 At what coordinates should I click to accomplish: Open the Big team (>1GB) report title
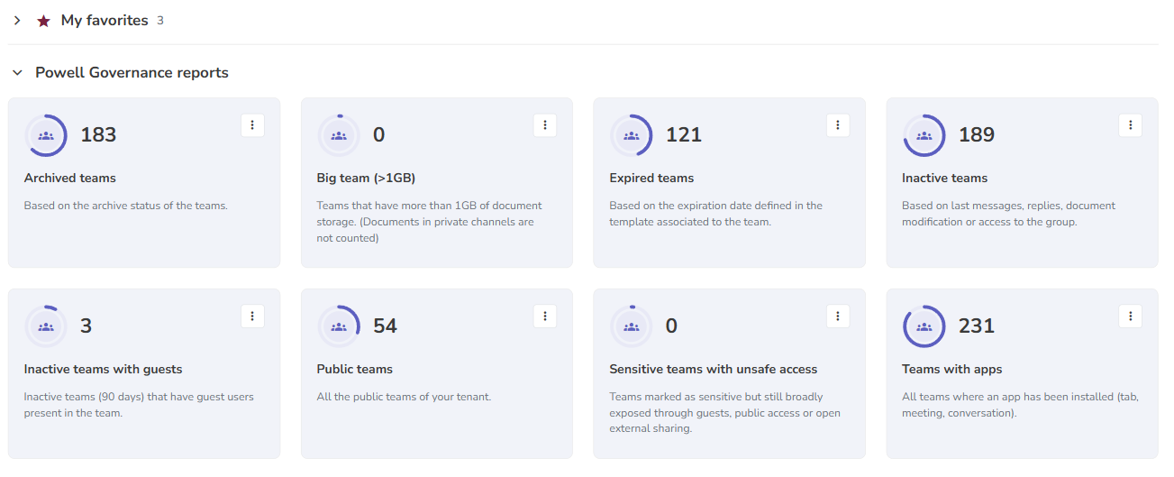coord(366,178)
